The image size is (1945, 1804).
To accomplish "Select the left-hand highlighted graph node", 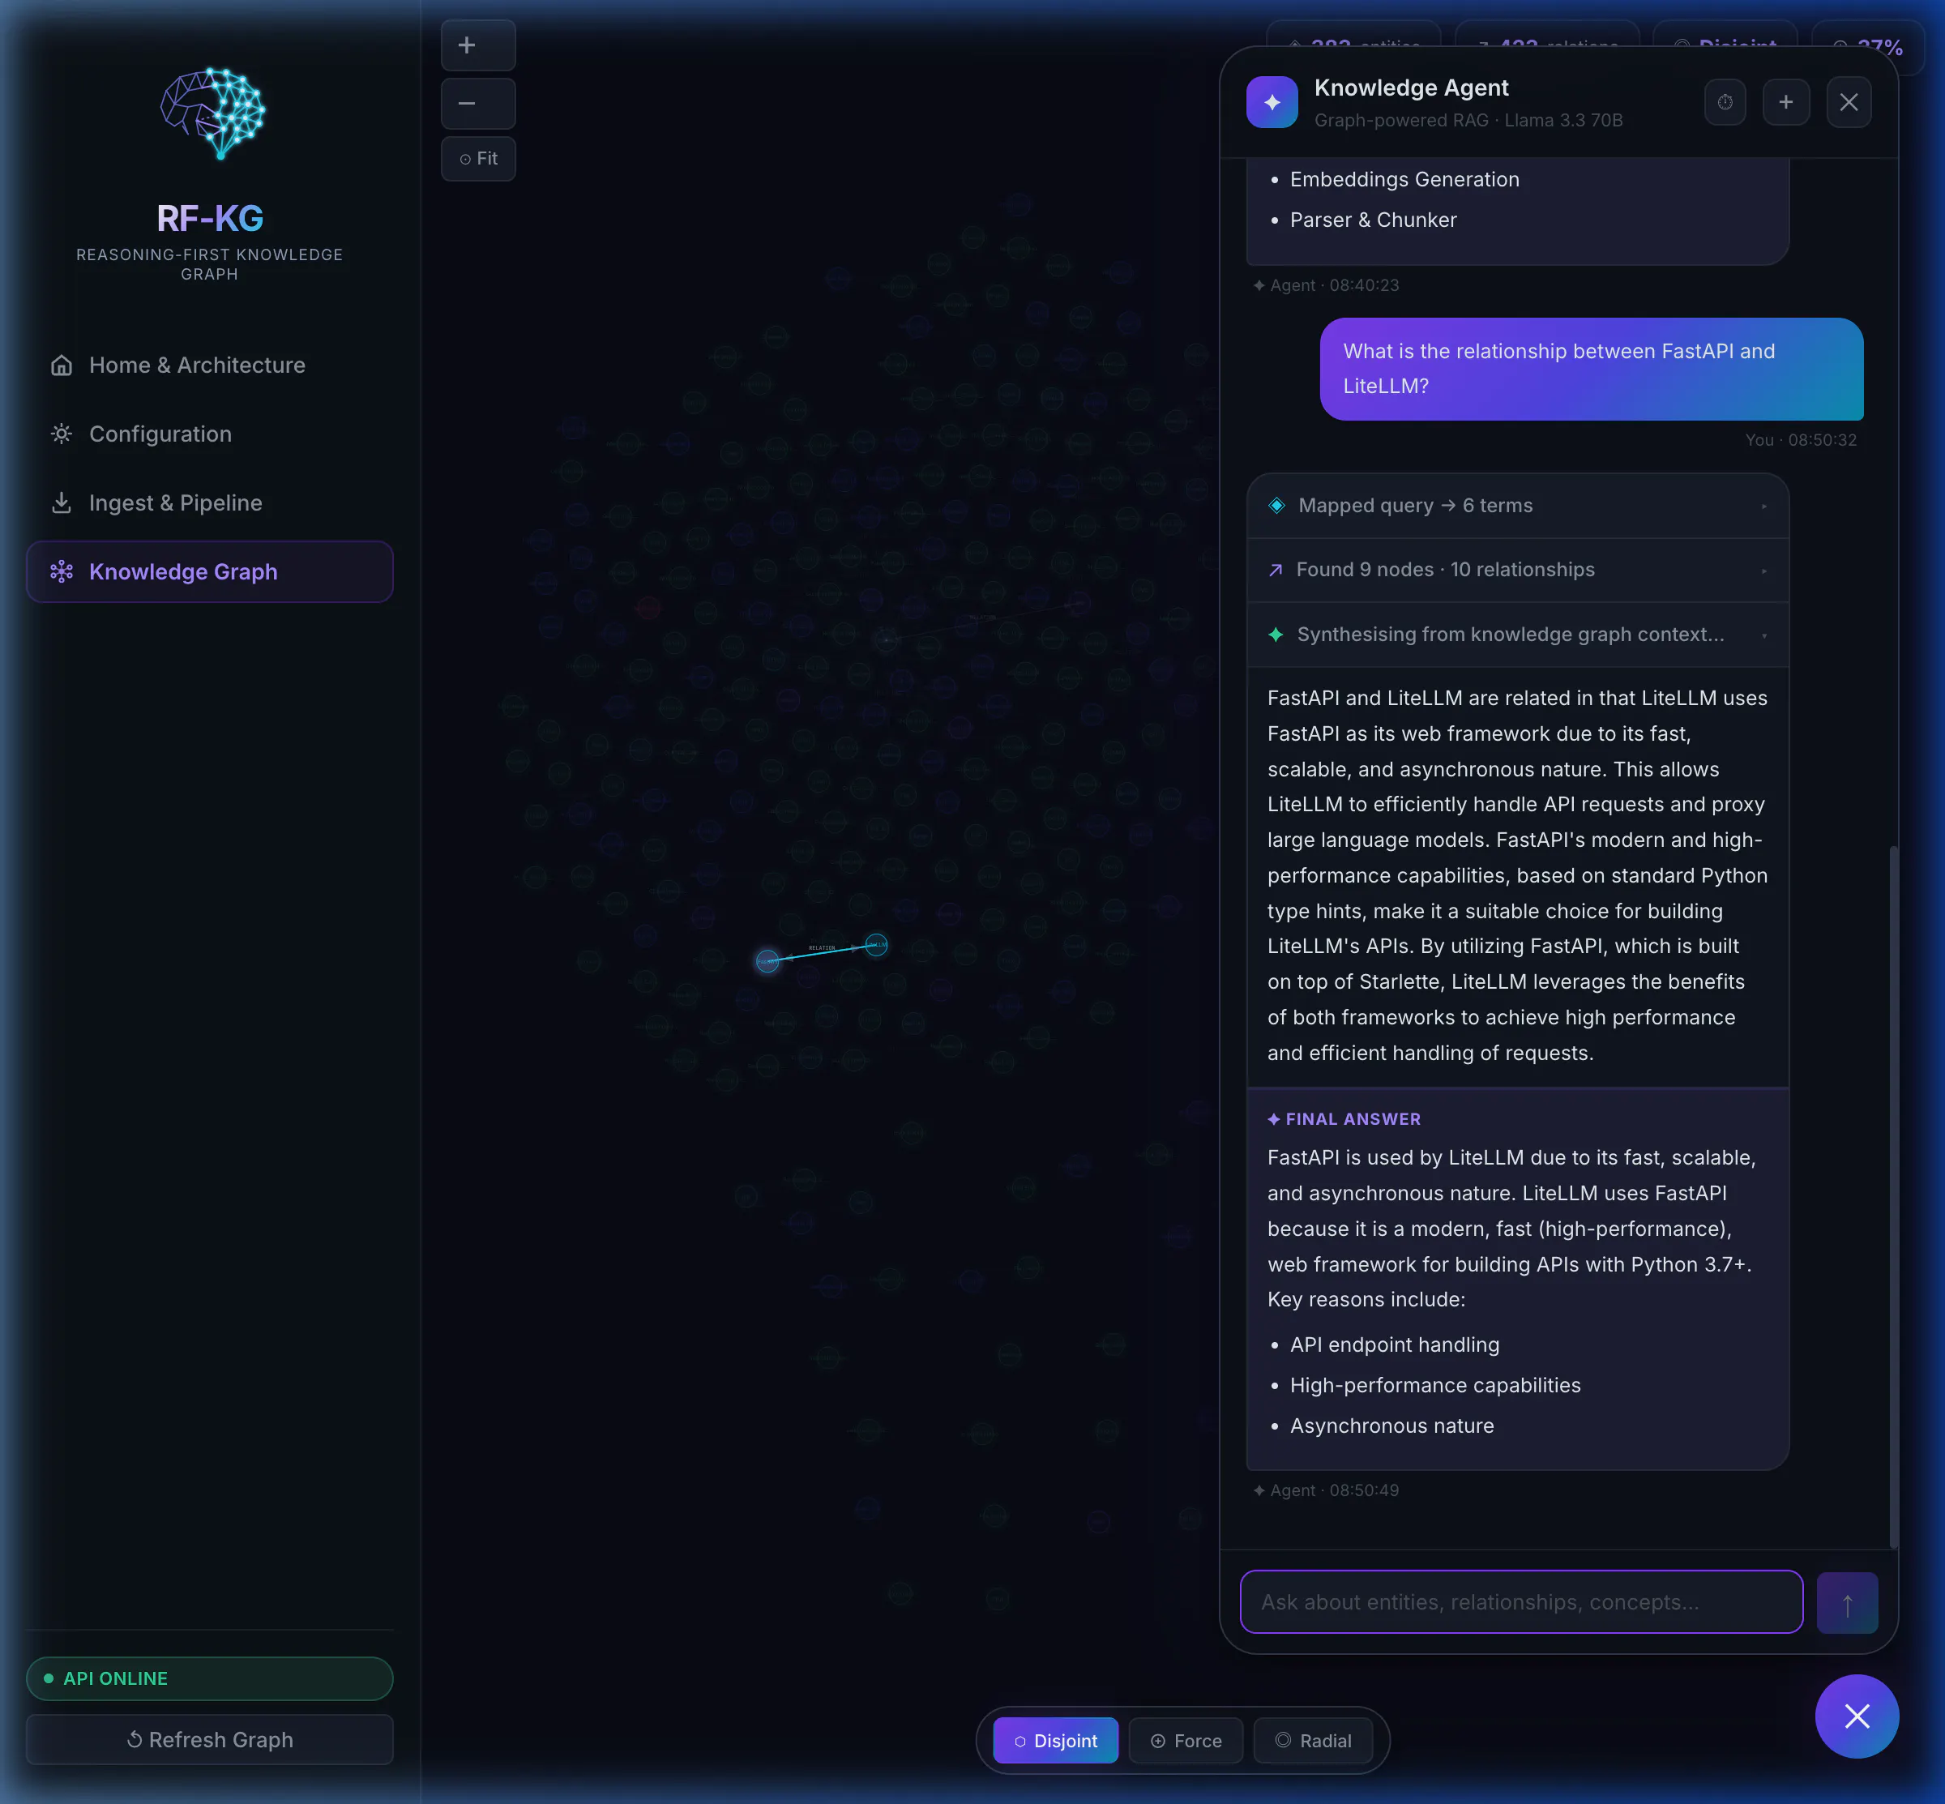I will pyautogui.click(x=767, y=961).
